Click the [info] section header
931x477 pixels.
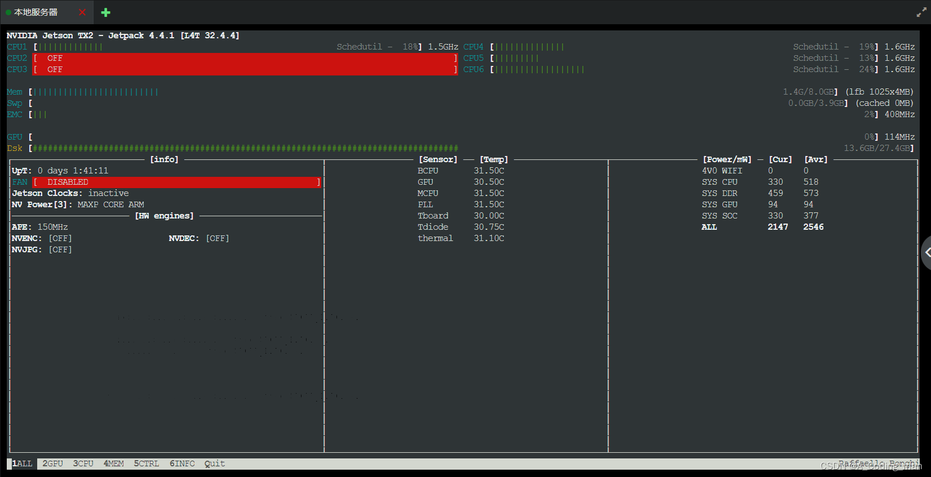[x=164, y=159]
